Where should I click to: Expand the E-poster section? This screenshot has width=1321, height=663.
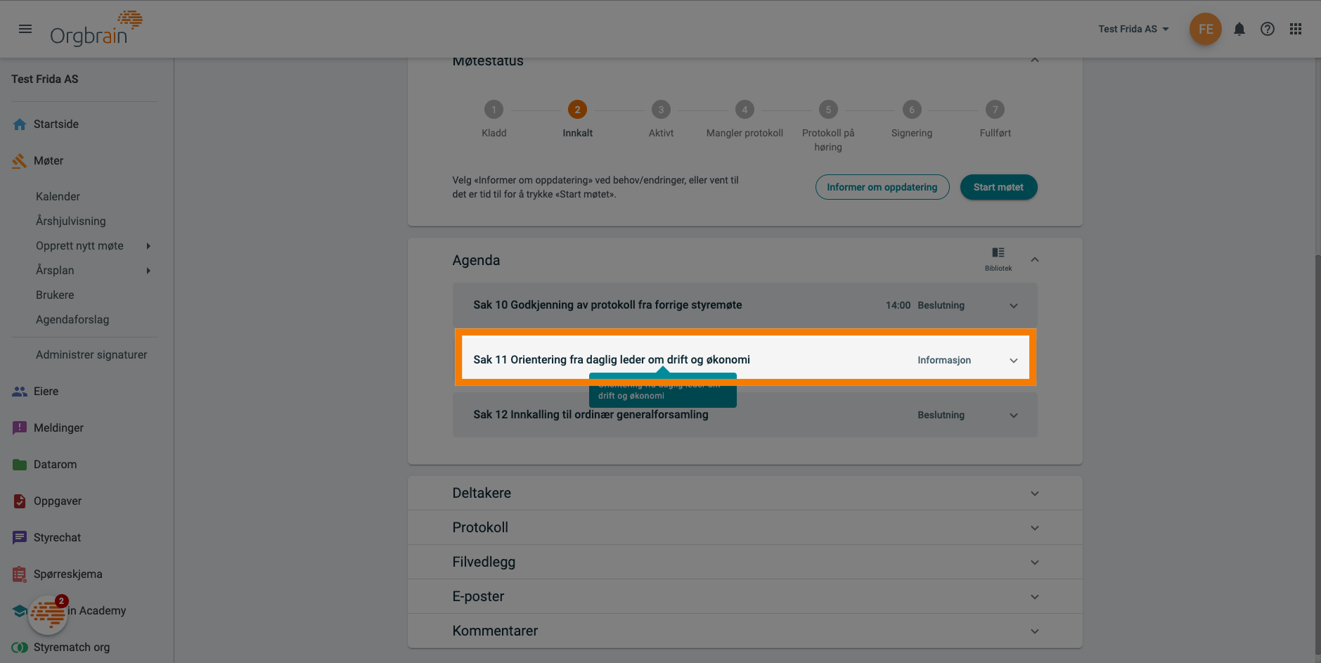click(x=745, y=596)
